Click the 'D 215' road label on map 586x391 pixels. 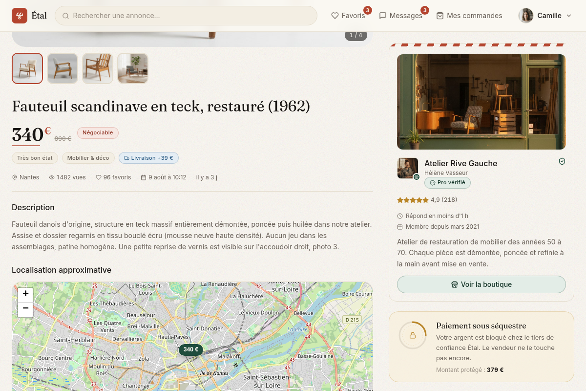(352, 320)
